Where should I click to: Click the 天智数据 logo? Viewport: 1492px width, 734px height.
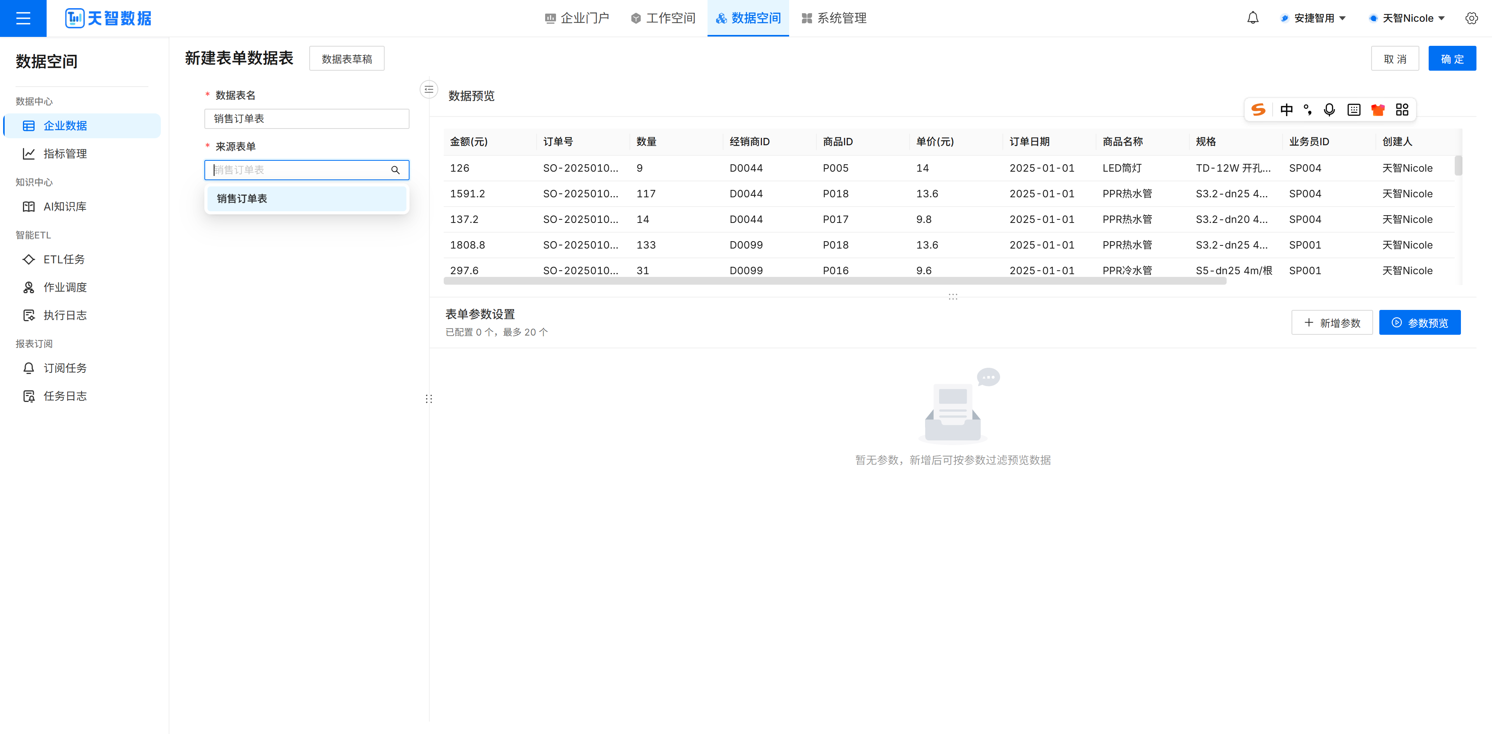[108, 18]
